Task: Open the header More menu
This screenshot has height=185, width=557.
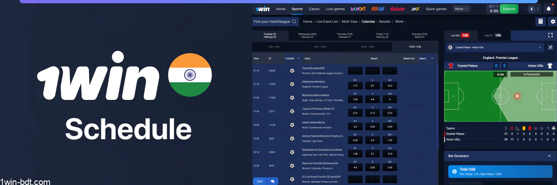Action: tap(461, 9)
